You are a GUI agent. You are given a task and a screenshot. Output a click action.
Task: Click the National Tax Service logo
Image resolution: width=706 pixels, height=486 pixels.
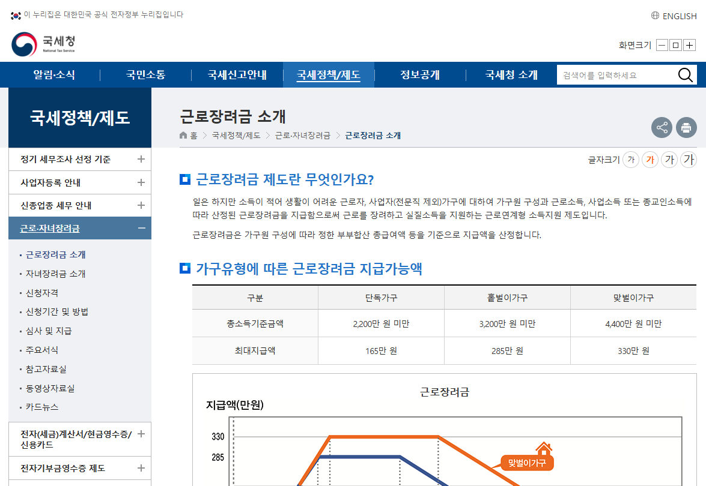[43, 44]
